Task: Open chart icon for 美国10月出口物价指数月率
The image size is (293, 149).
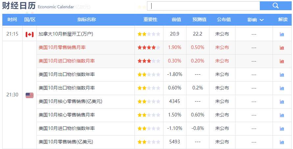Action: (282, 88)
